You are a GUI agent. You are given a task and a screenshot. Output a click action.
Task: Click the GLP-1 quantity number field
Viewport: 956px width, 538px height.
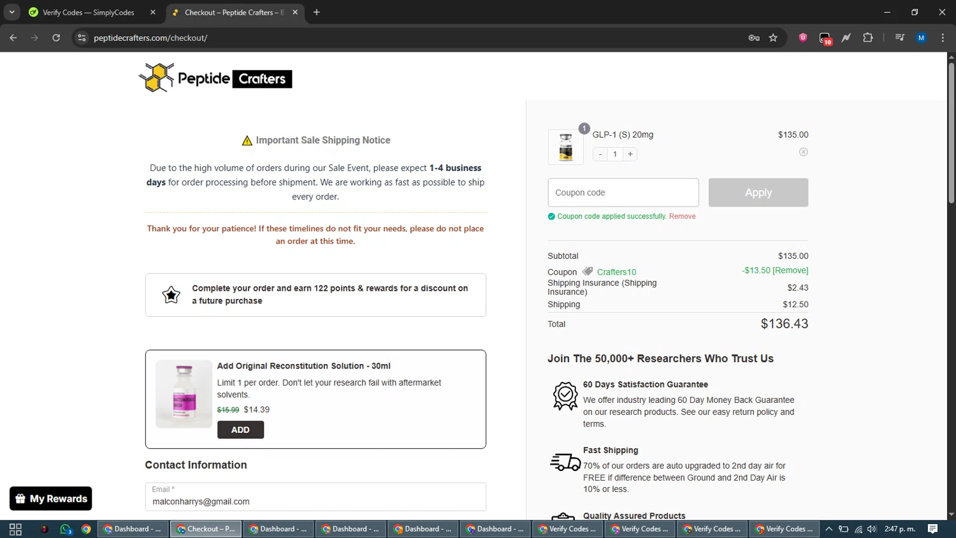coord(615,154)
